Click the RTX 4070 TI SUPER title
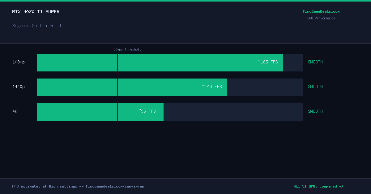Image resolution: width=371 pixels, height=194 pixels. click(x=36, y=12)
